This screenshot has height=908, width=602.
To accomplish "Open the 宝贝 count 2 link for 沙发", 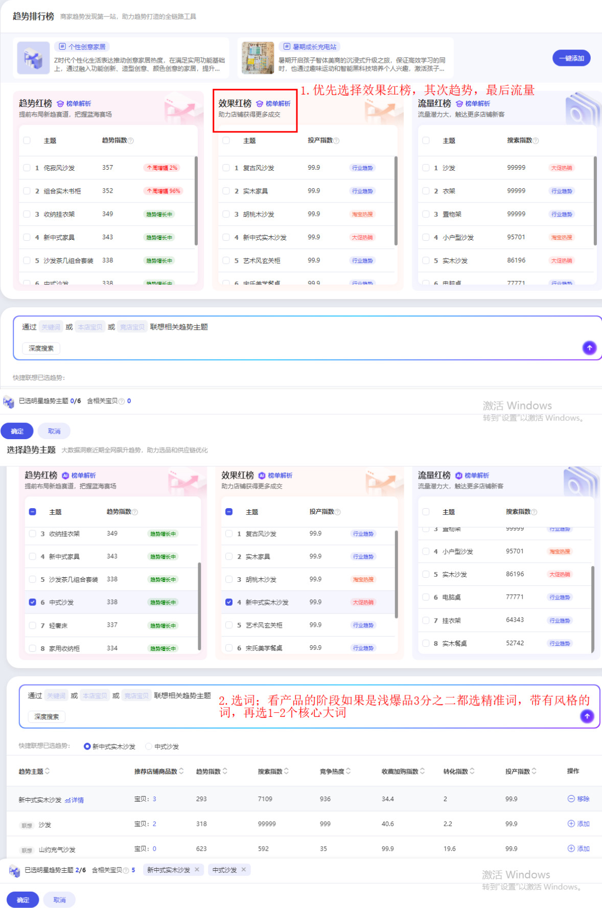I will [x=154, y=824].
